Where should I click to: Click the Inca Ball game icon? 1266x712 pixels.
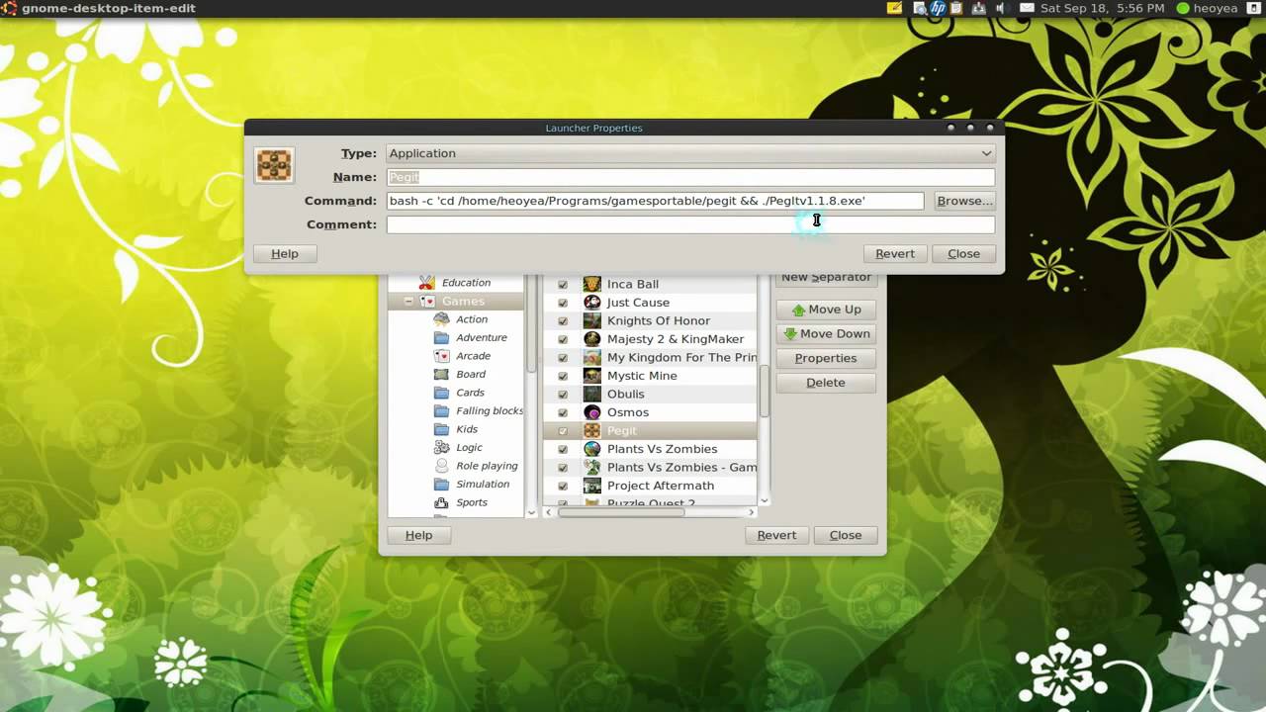point(591,284)
